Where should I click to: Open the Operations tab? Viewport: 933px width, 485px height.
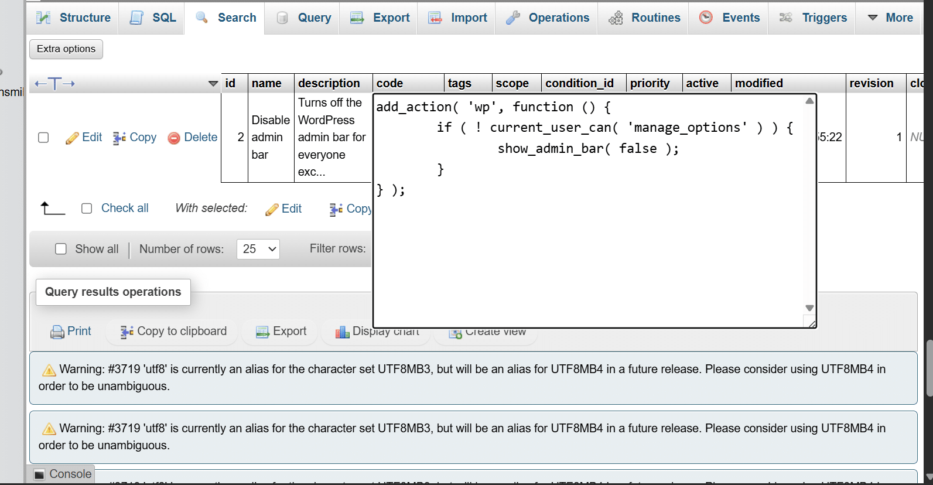(547, 18)
